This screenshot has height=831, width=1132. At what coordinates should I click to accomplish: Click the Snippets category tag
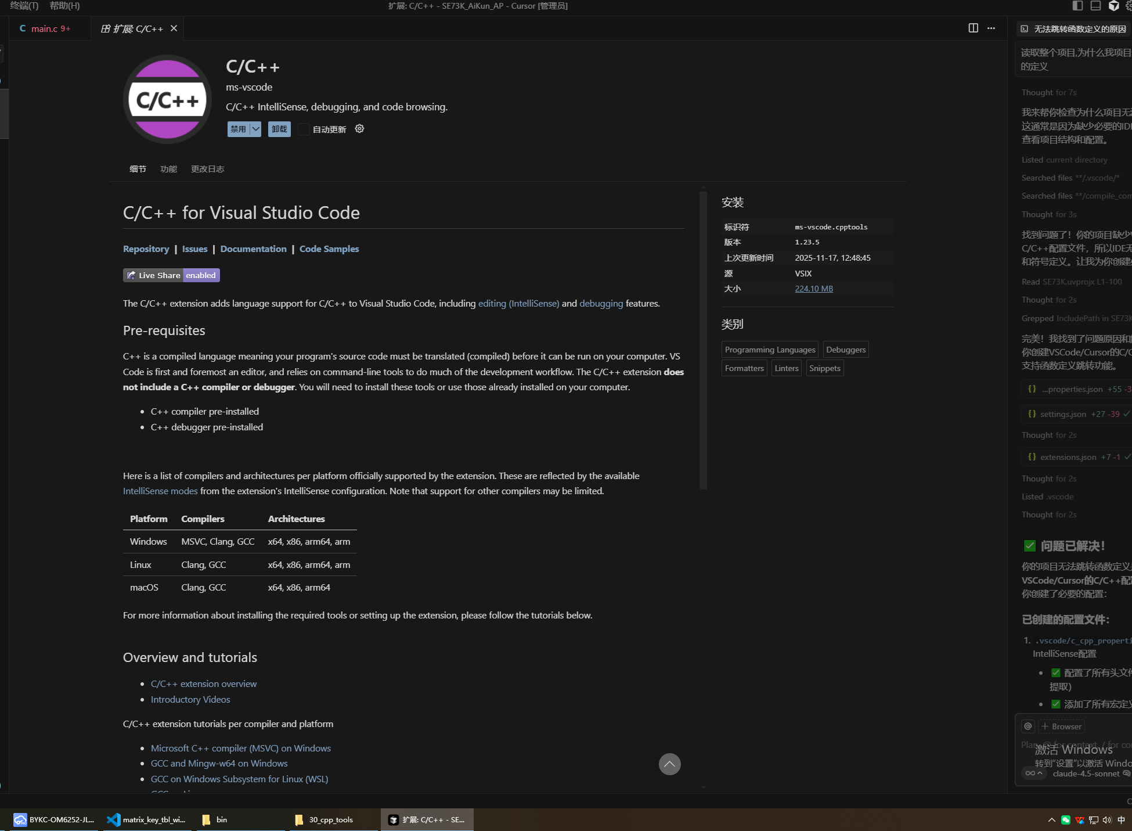(x=825, y=368)
